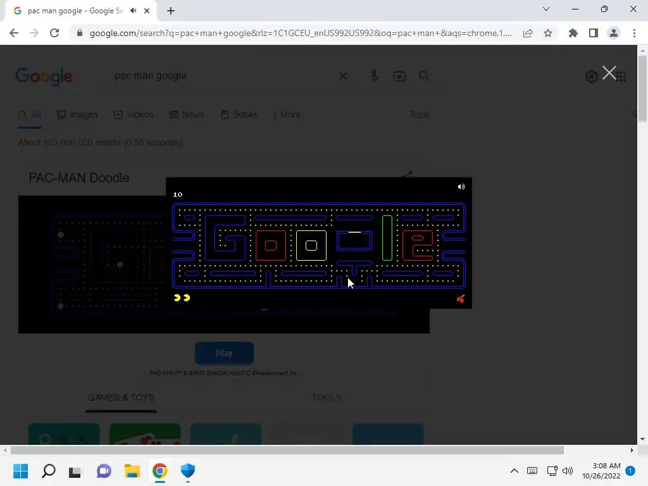Close the PAC-MAN overlay with the X
The image size is (648, 486).
tap(609, 73)
